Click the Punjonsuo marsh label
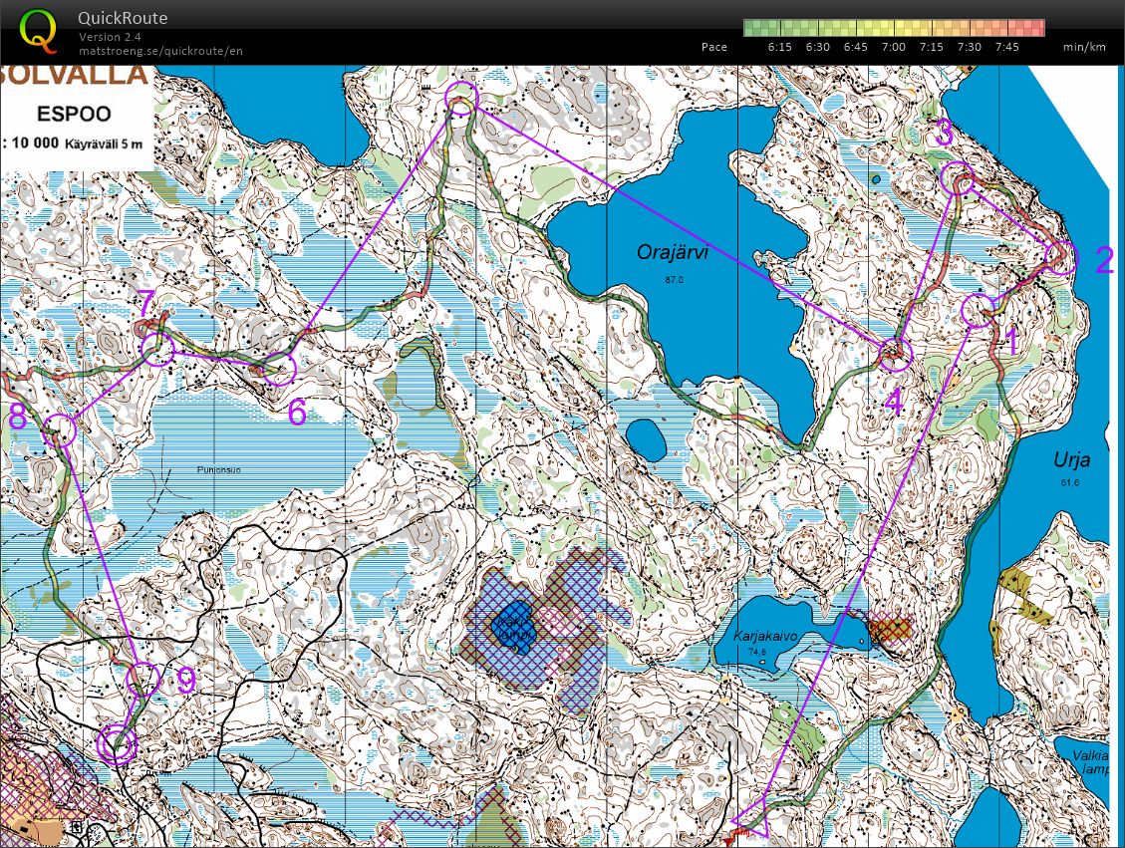This screenshot has height=848, width=1125. [219, 470]
